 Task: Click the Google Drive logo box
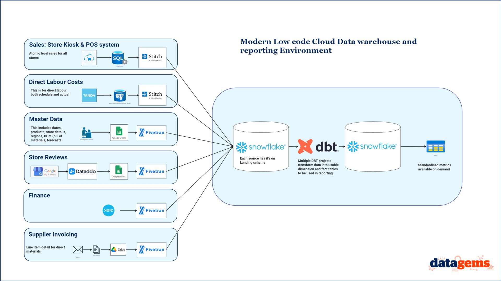118,250
